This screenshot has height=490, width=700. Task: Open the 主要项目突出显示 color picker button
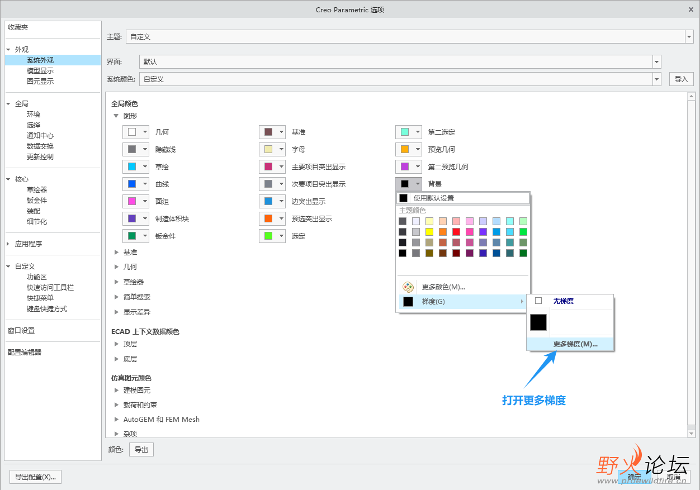click(272, 167)
